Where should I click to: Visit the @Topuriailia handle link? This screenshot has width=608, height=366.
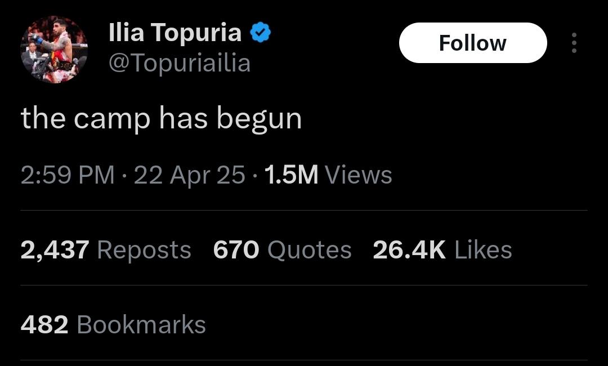click(180, 63)
